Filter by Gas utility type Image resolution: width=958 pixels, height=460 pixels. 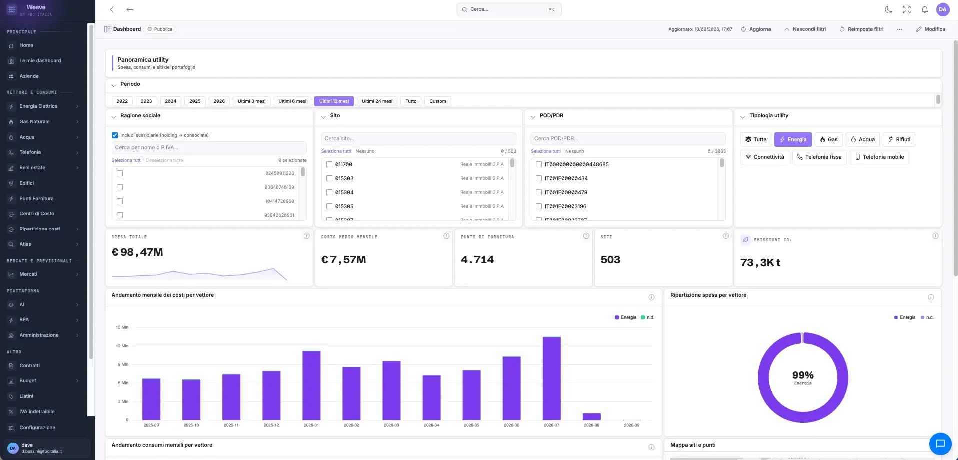829,139
